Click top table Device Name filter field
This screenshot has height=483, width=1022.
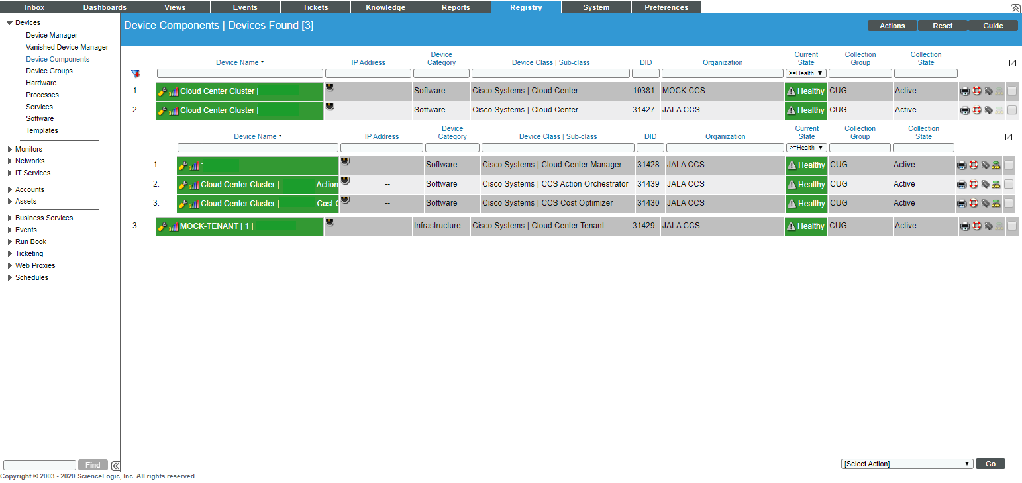[x=240, y=73]
